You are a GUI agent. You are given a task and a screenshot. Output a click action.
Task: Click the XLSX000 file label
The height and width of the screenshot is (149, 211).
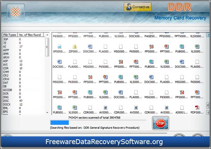pyautogui.click(x=197, y=36)
